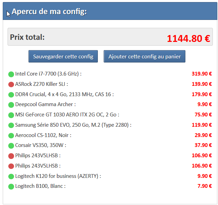Select MSI GeForce GT 1030 AERO ITX item
Screen dimensions: 218x205
tap(67, 115)
